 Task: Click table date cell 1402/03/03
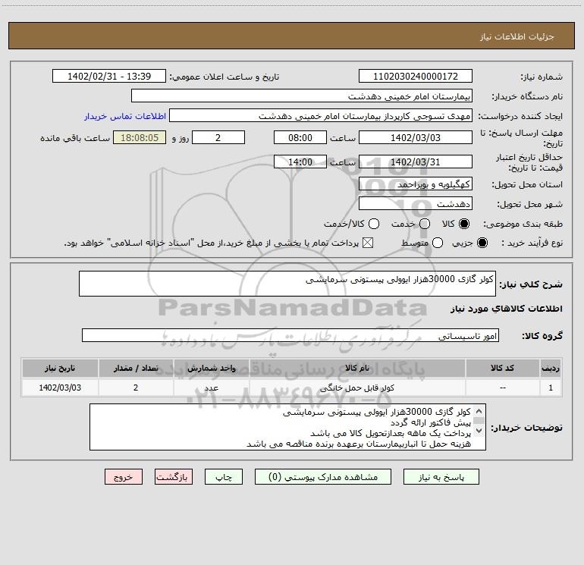tap(60, 388)
